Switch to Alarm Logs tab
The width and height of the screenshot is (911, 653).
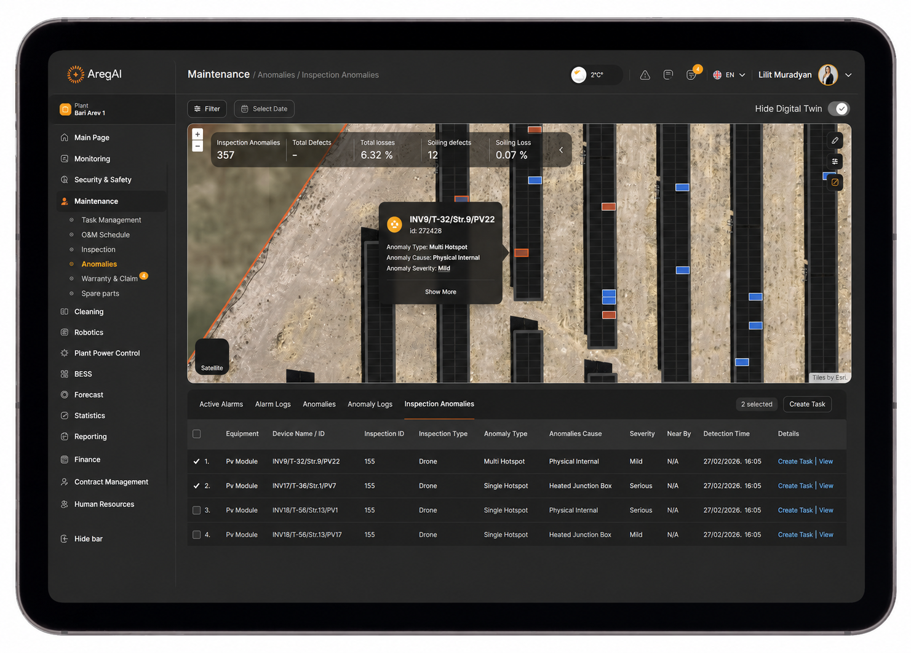(273, 405)
